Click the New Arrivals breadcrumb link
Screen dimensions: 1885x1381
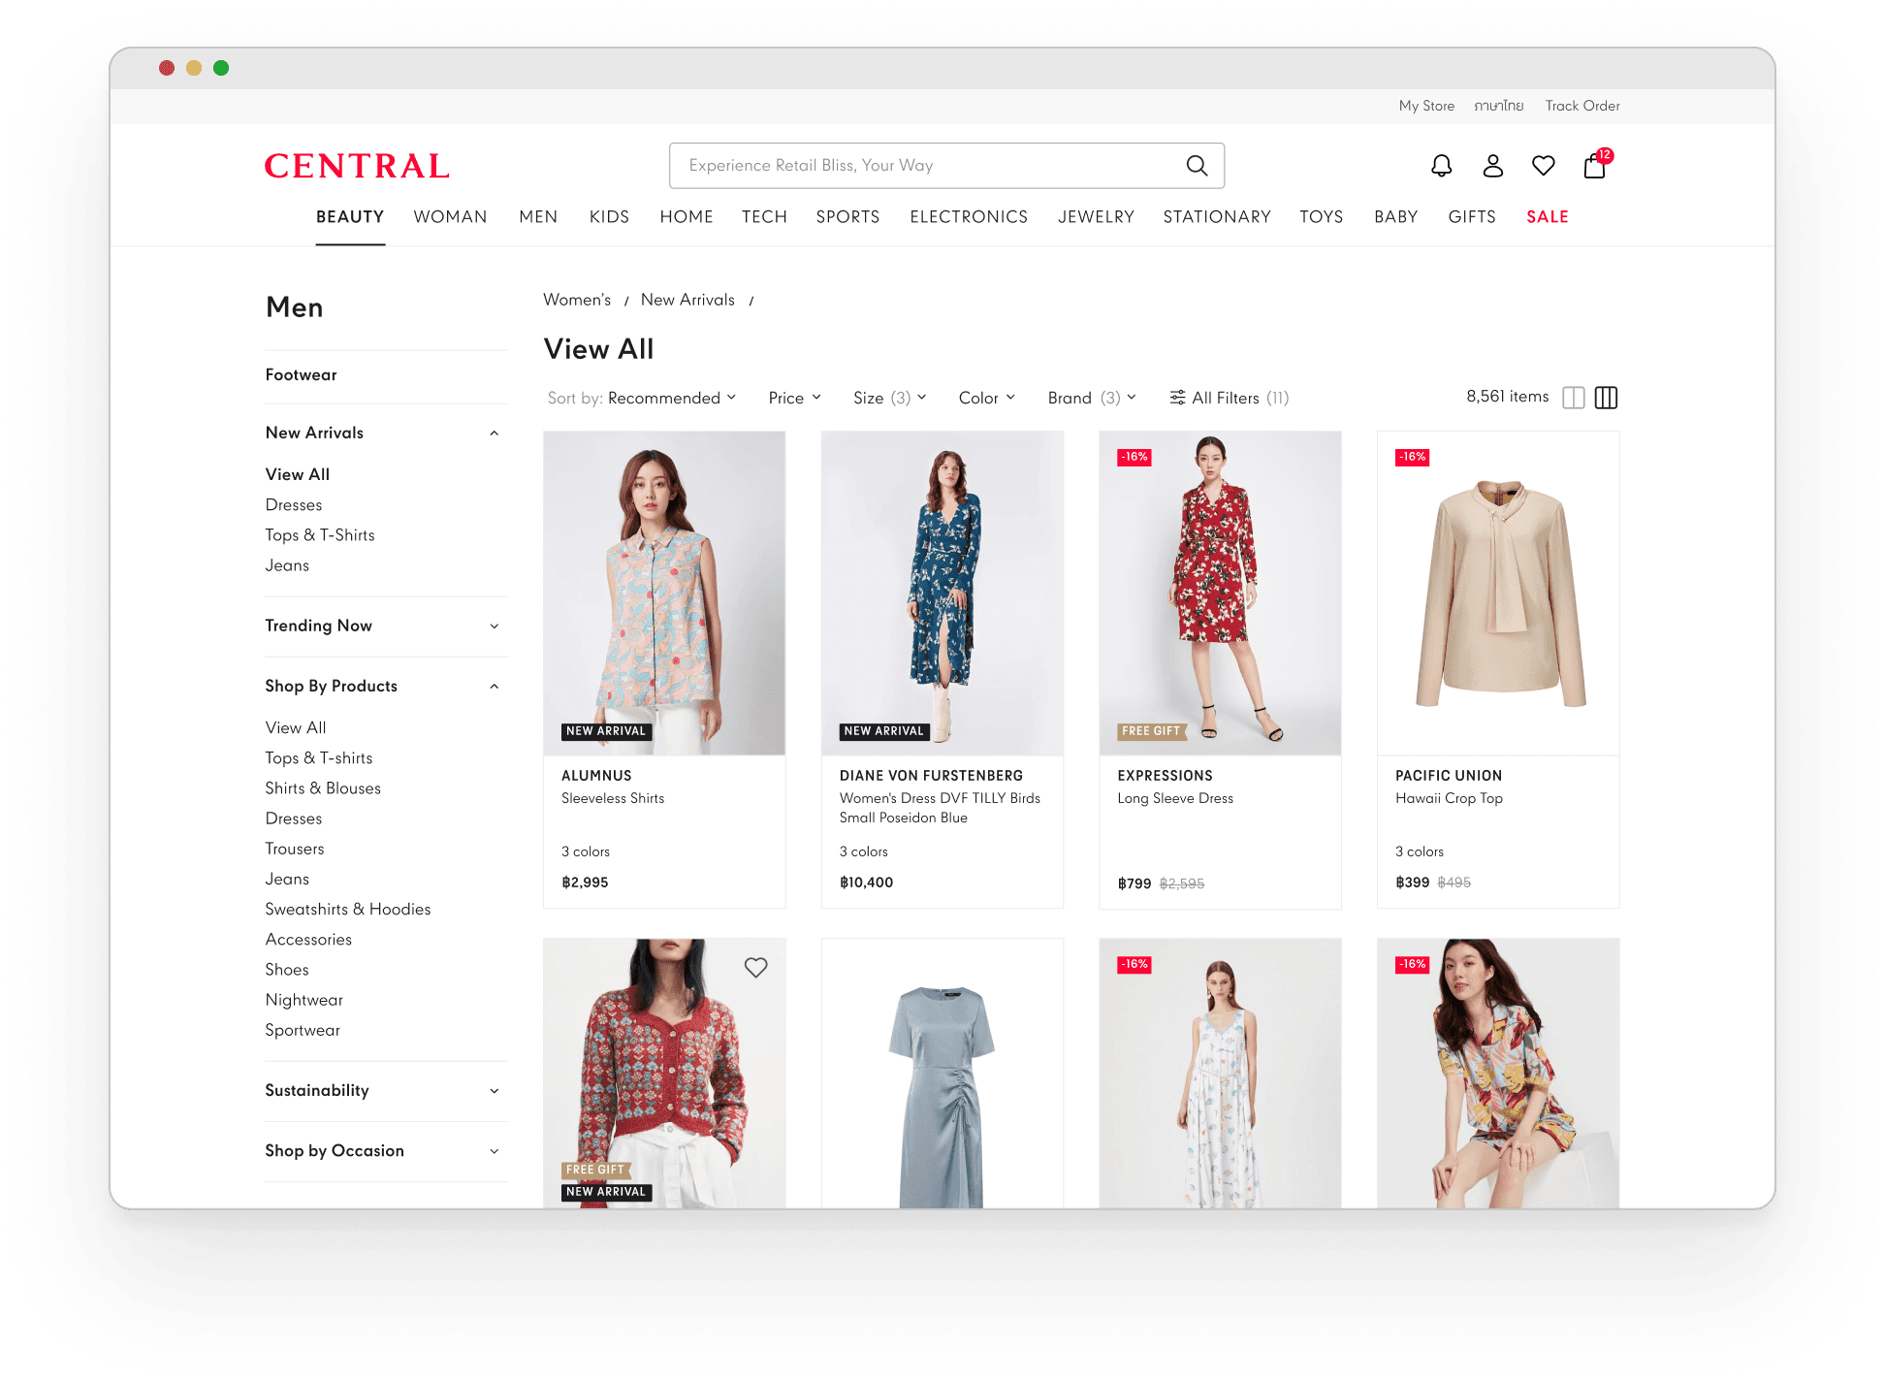click(x=687, y=301)
